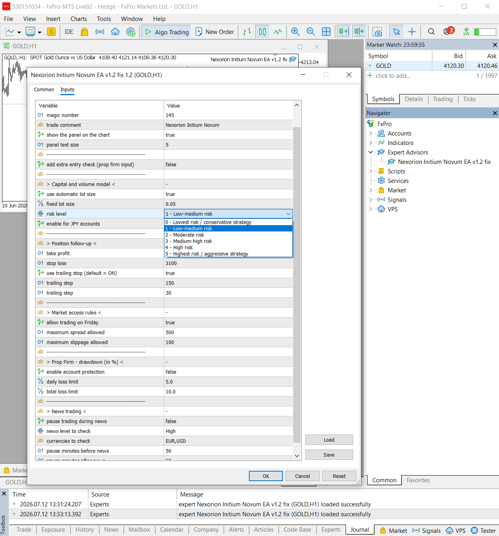Screen dimensions: 499x536
Task: Open the VPS cloud toolbar icon
Action: pos(115,32)
